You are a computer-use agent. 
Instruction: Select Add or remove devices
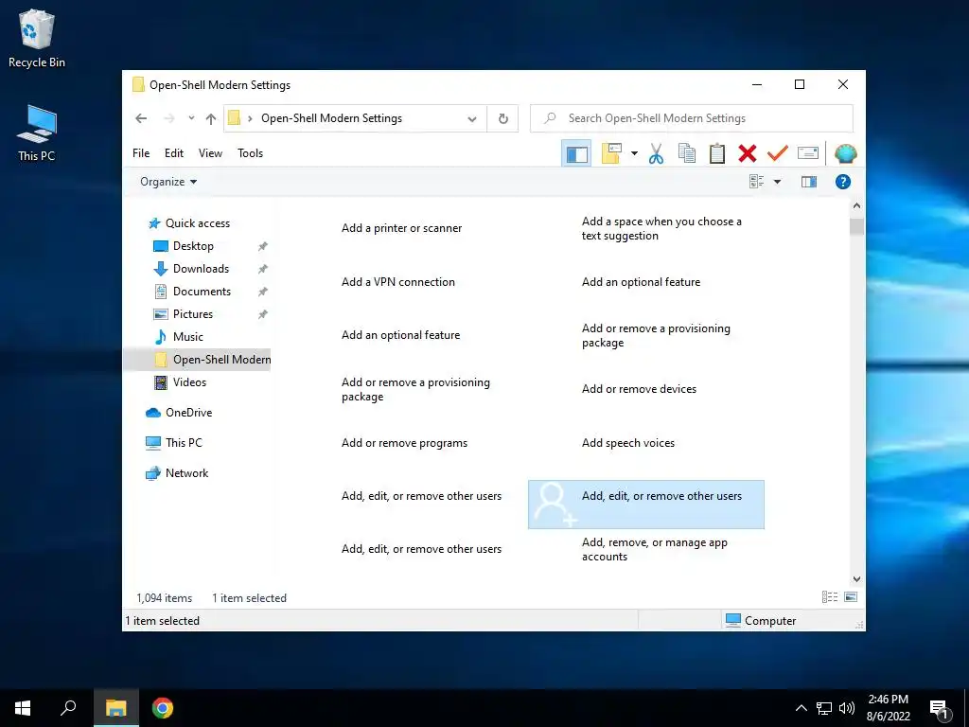[x=639, y=389]
